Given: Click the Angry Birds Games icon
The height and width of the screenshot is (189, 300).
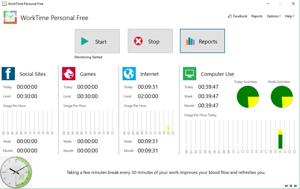Looking at the screenshot, I should pos(69,74).
